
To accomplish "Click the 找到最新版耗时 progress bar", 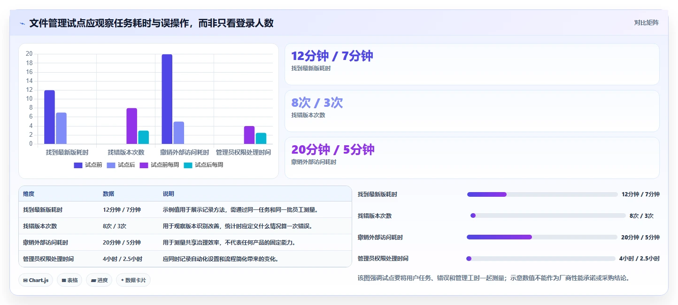I will pyautogui.click(x=542, y=194).
